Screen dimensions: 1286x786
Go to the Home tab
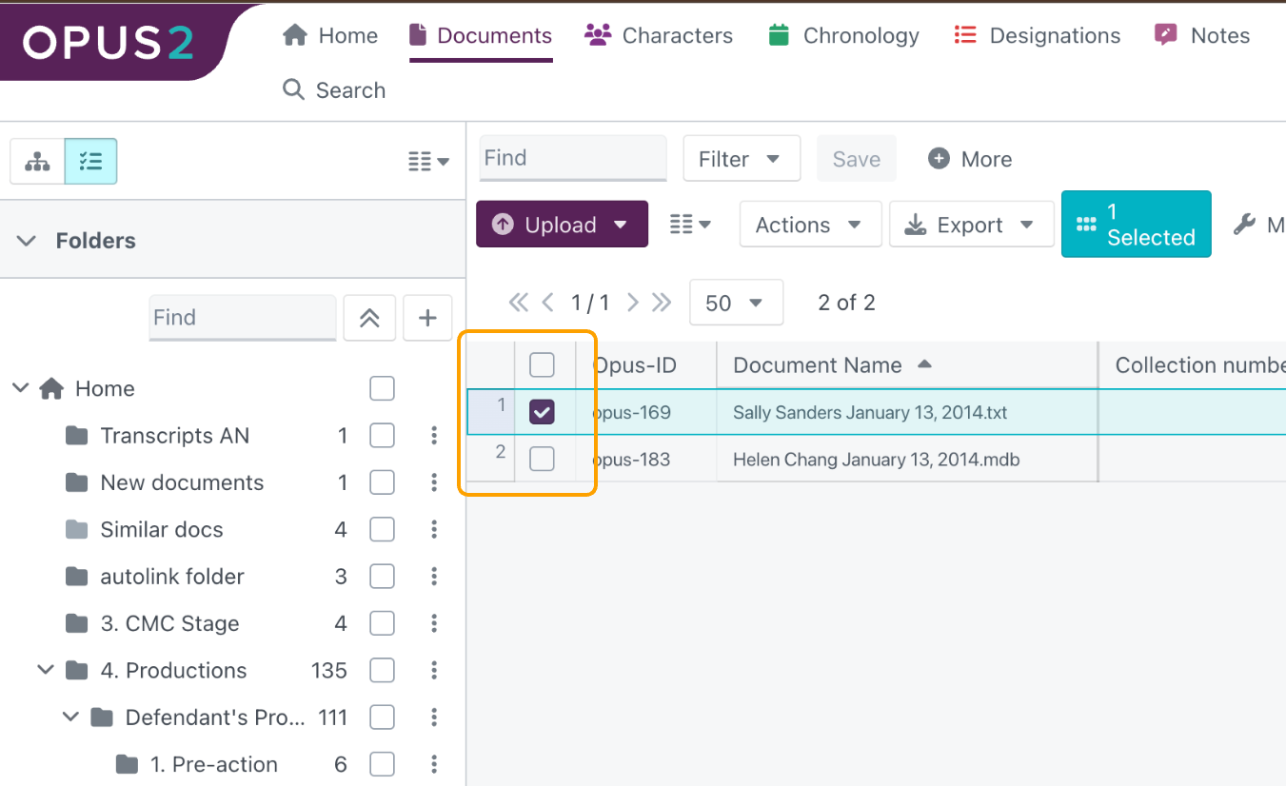[x=330, y=35]
